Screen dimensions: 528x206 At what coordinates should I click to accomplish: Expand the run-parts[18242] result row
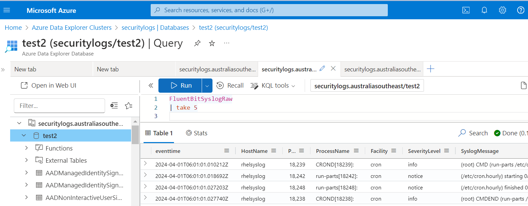(x=146, y=175)
